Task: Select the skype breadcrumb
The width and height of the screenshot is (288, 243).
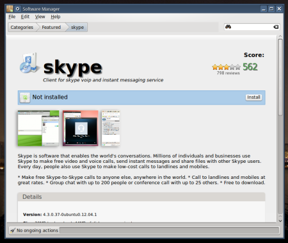Action: 77,28
